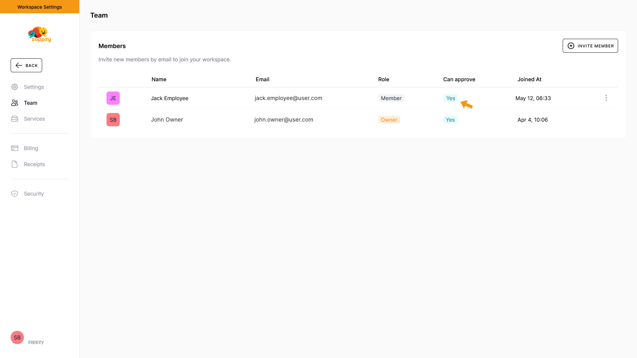Click the Billing card icon

pyautogui.click(x=15, y=148)
